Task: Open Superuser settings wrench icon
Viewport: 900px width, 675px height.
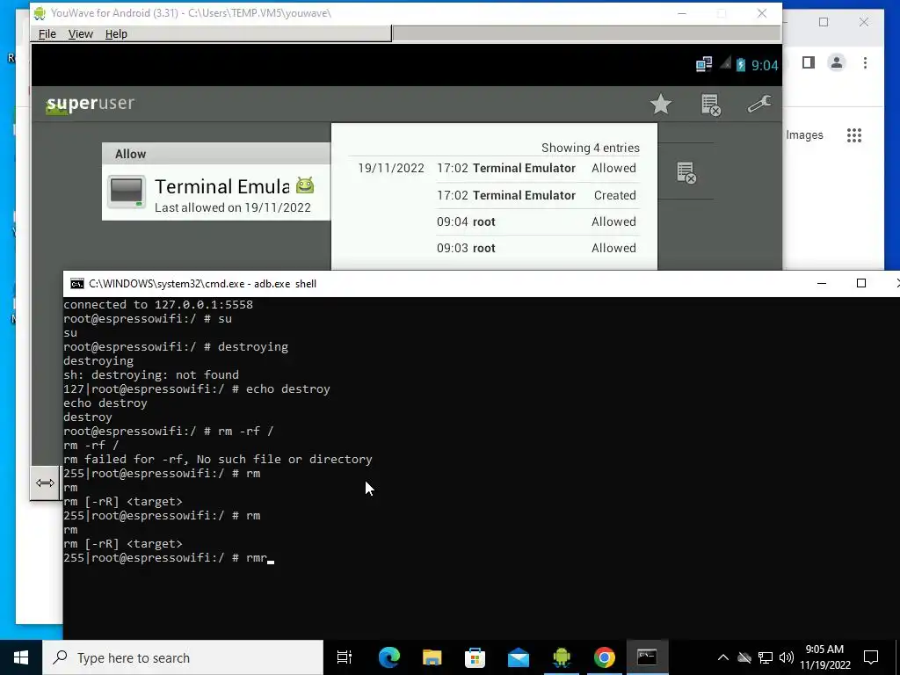Action: click(x=758, y=104)
